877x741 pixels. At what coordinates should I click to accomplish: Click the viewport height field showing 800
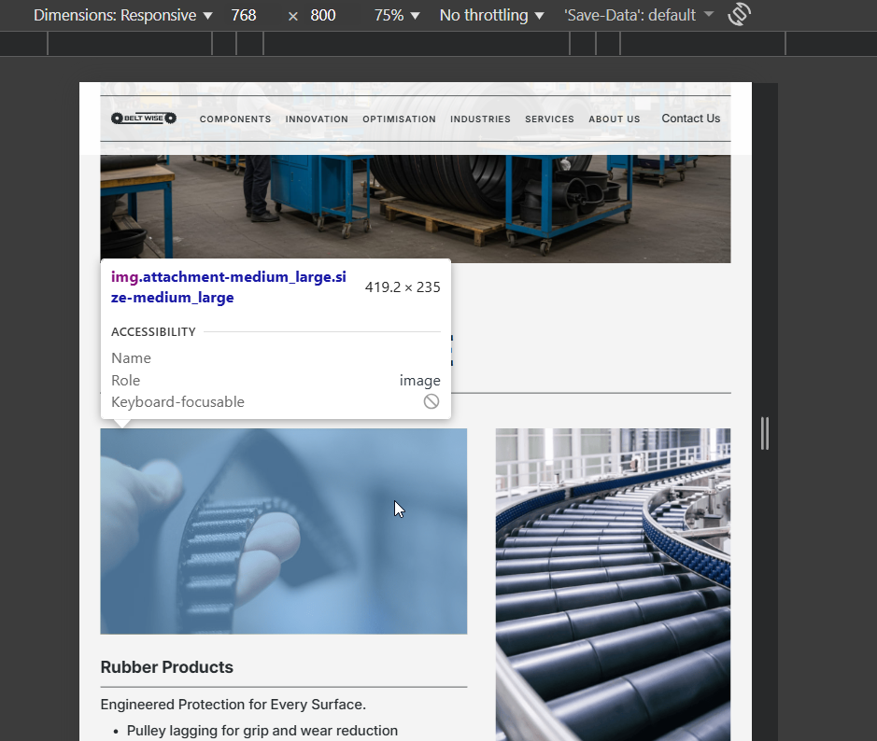(x=323, y=16)
